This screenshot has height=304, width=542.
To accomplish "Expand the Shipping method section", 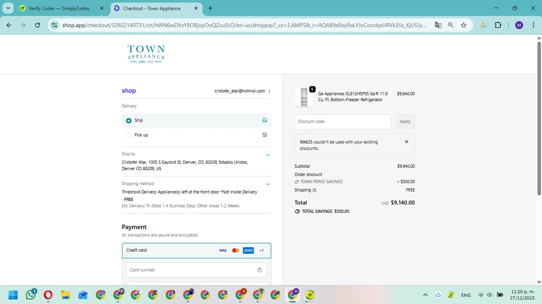I will [x=268, y=184].
